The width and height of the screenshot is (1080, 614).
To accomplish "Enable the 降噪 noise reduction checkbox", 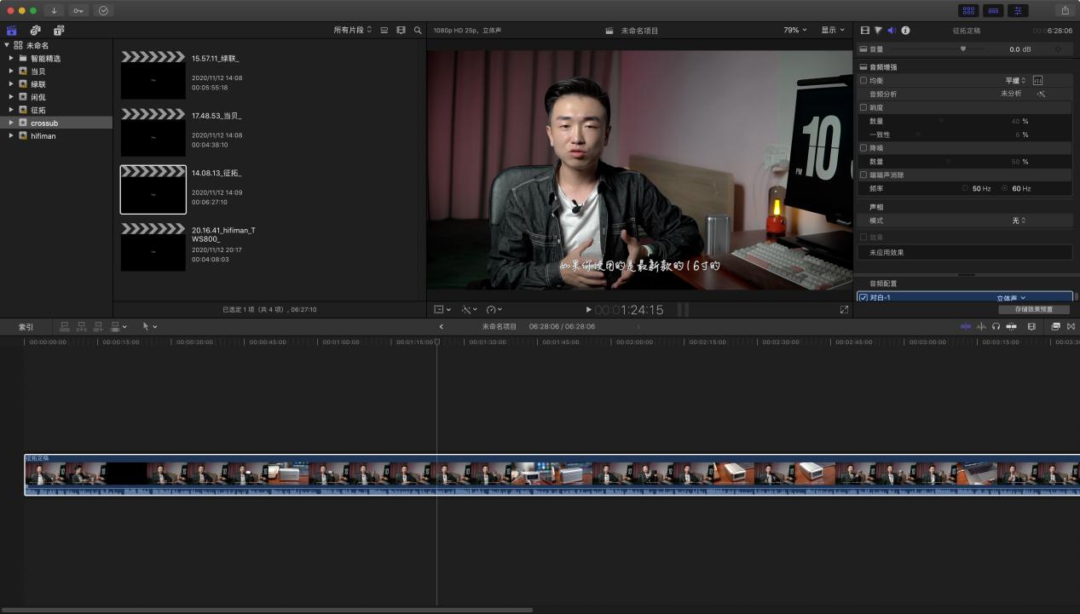I will (863, 147).
